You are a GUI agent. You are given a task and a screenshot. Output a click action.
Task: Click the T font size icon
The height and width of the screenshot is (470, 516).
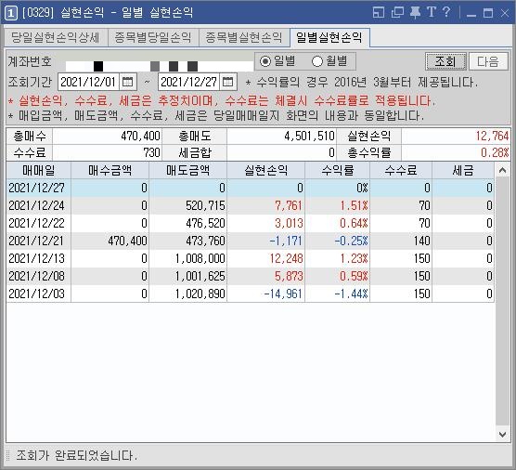(x=432, y=12)
